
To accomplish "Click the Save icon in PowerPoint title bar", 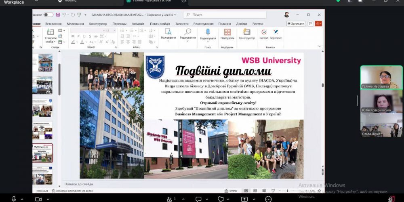I will pyautogui.click(x=58, y=15).
